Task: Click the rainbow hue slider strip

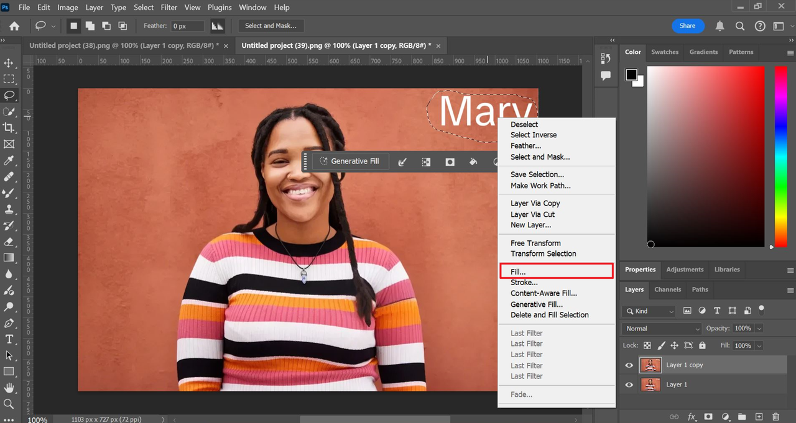Action: (780, 157)
